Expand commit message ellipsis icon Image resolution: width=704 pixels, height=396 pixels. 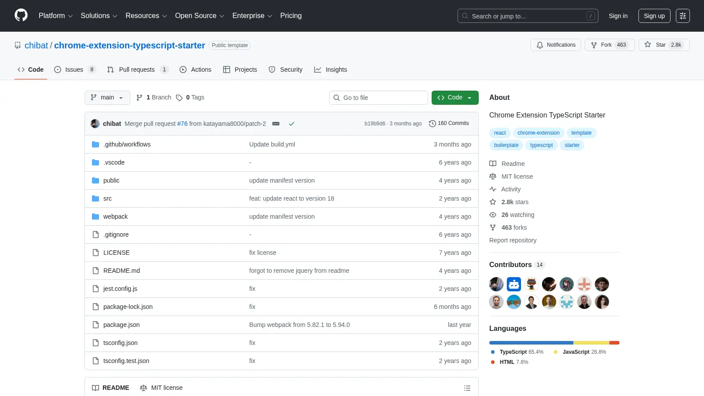[276, 124]
